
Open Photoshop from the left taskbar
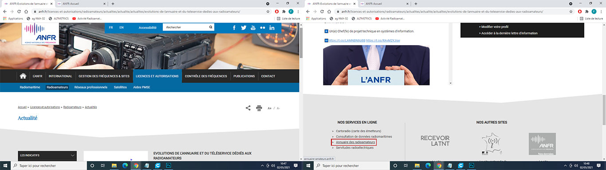pyautogui.click(x=169, y=166)
